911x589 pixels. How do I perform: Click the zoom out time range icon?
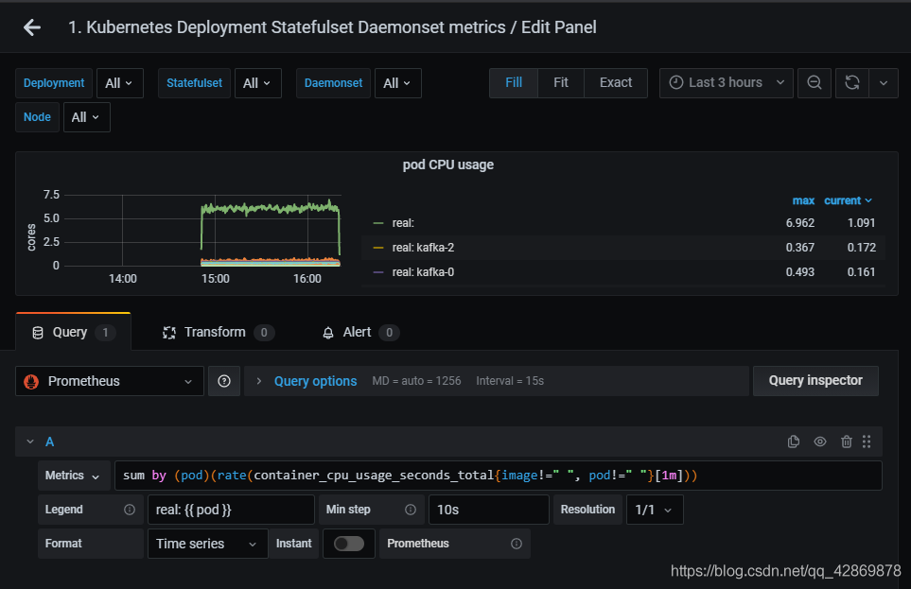point(814,82)
